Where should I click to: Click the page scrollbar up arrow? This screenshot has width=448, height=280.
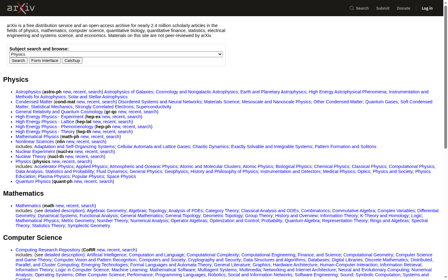pos(446,2)
